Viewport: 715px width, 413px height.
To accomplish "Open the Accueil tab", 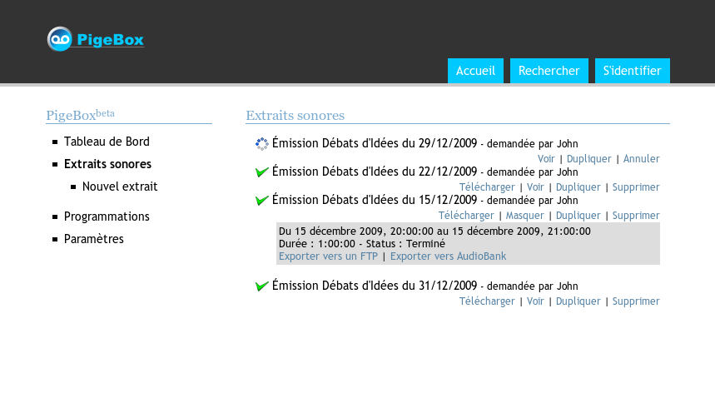I will click(475, 71).
